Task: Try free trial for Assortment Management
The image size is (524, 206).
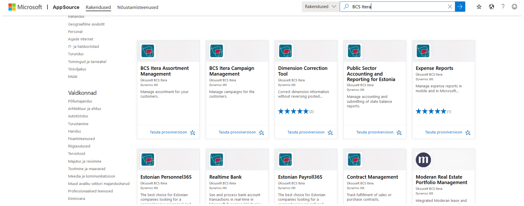Action: point(168,132)
